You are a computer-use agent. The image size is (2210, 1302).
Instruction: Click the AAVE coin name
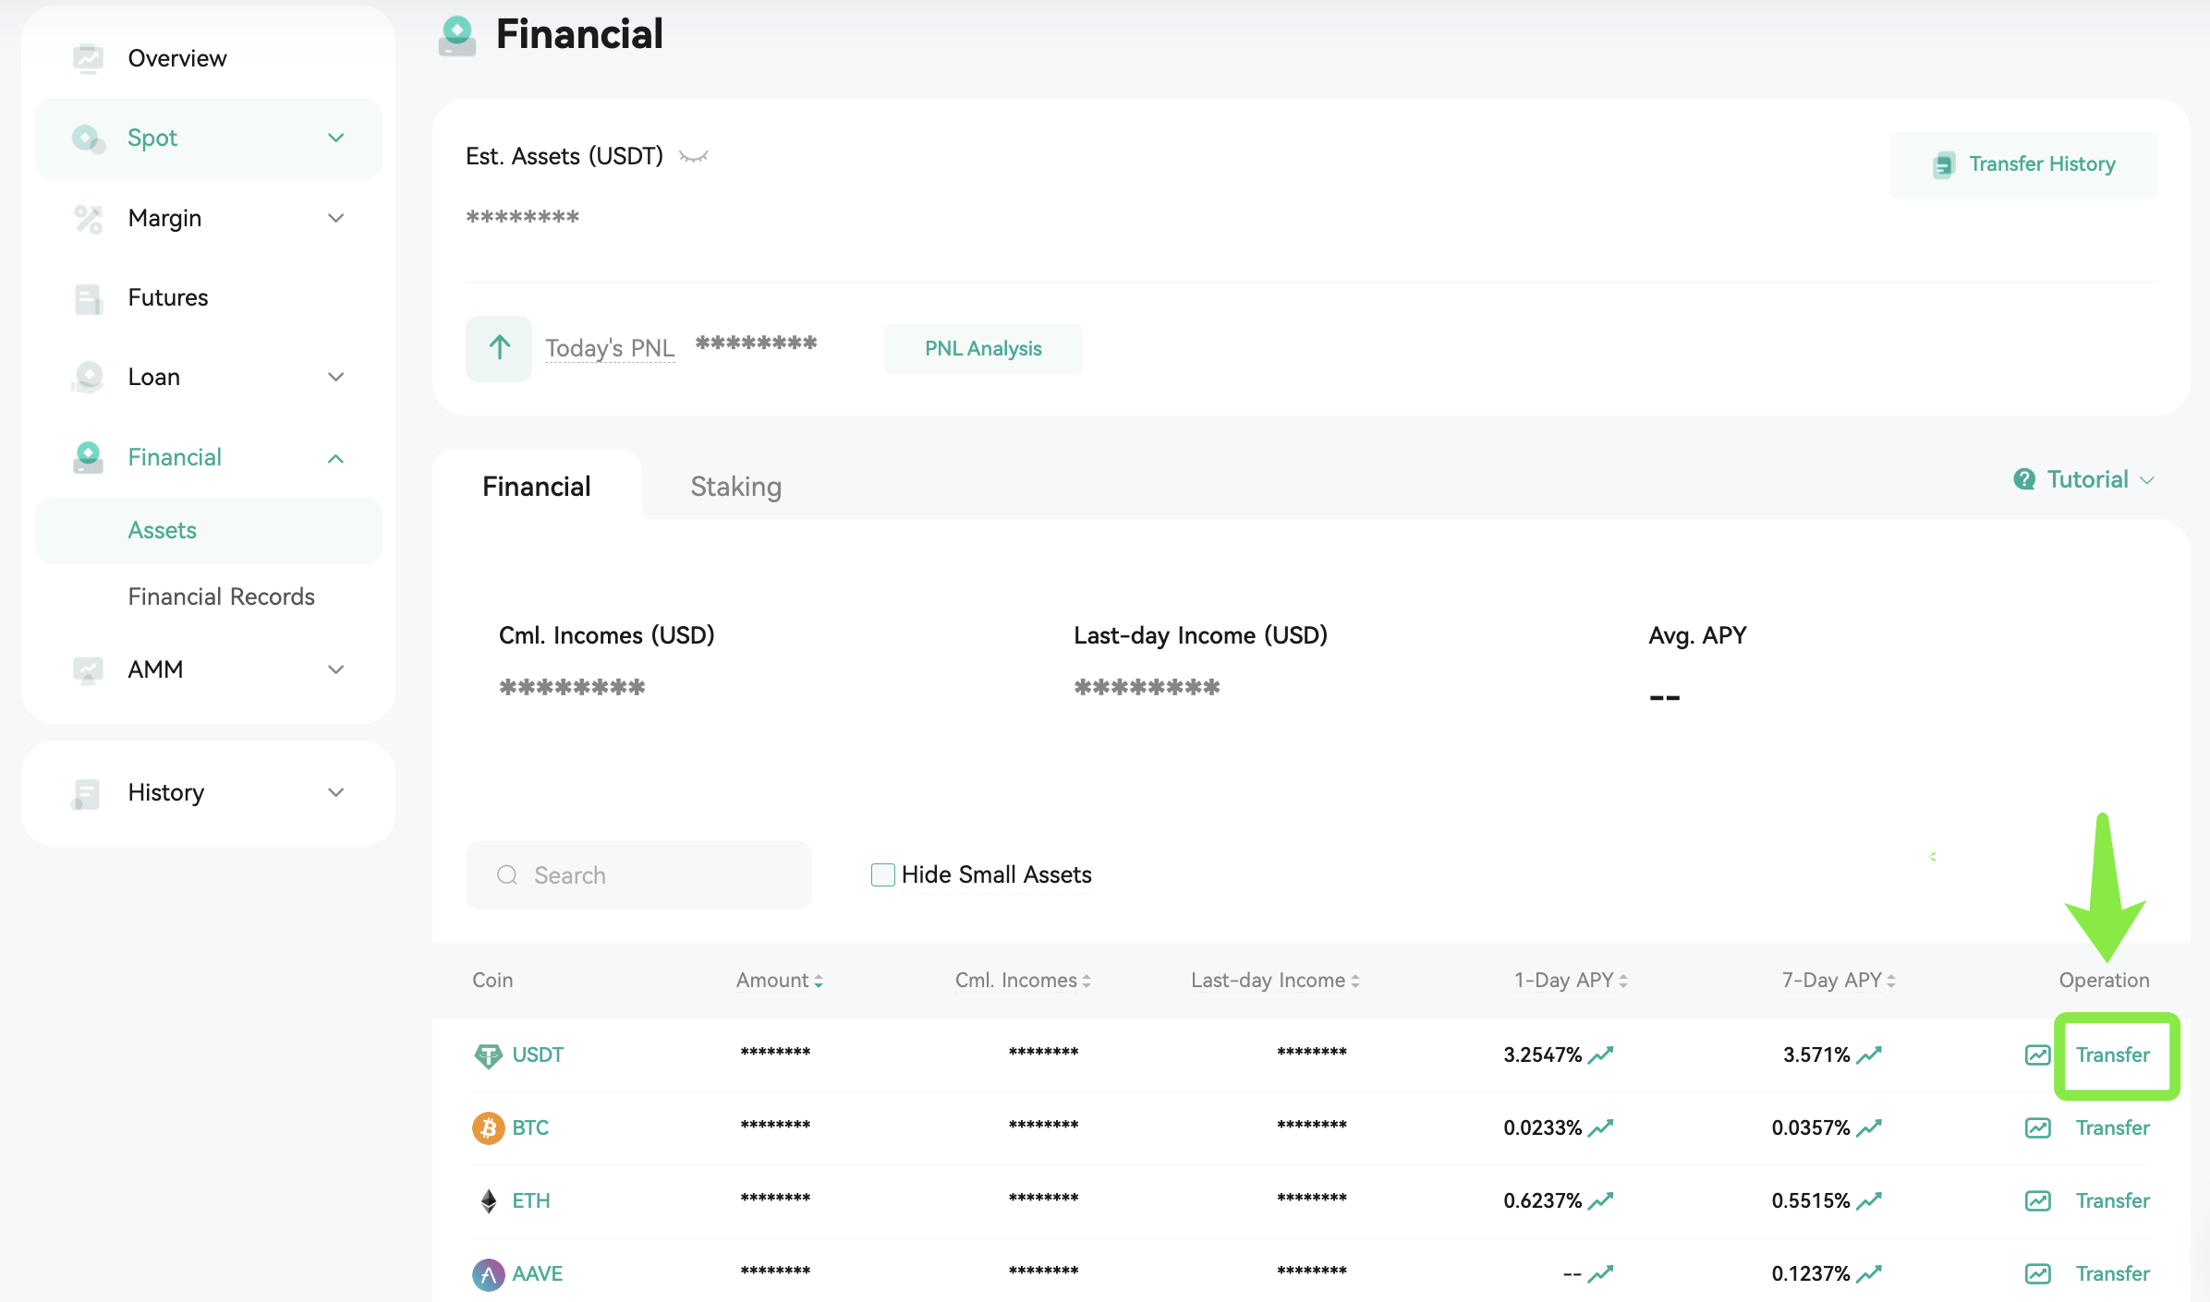coord(538,1274)
